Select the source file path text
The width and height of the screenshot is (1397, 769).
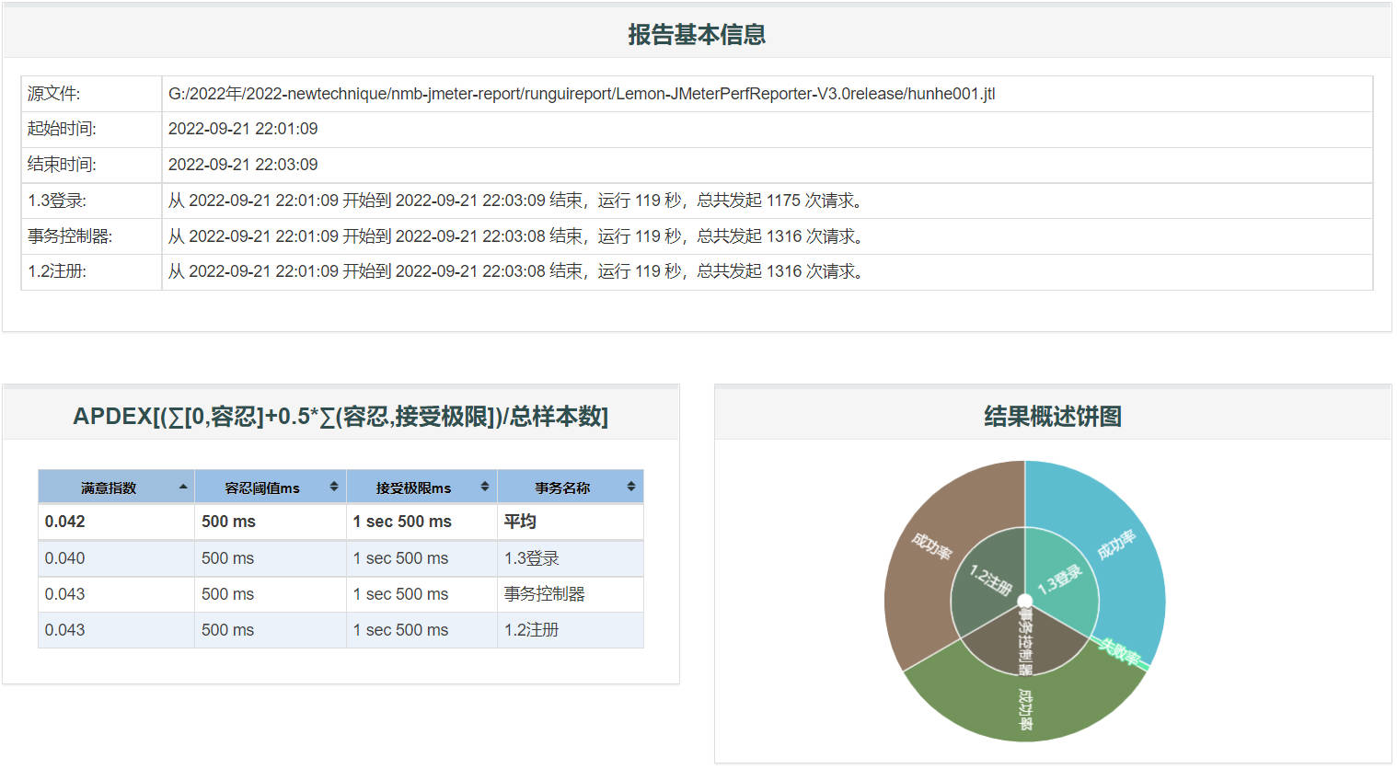tap(582, 94)
